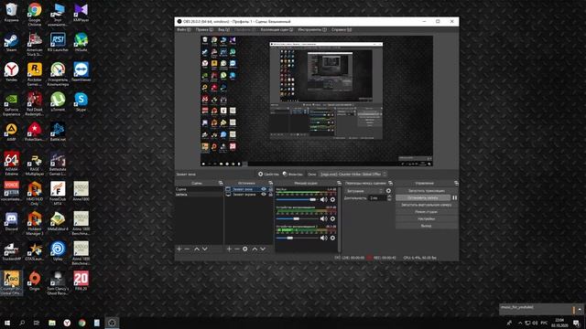Adjust the first Устройство воспроизведения volume slider
Image resolution: width=586 pixels, height=329 pixels.
(297, 218)
